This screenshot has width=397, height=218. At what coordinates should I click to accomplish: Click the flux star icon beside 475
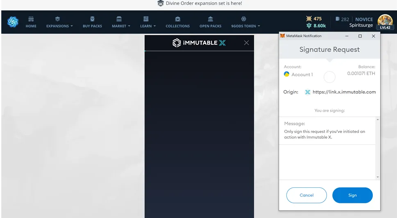point(309,18)
